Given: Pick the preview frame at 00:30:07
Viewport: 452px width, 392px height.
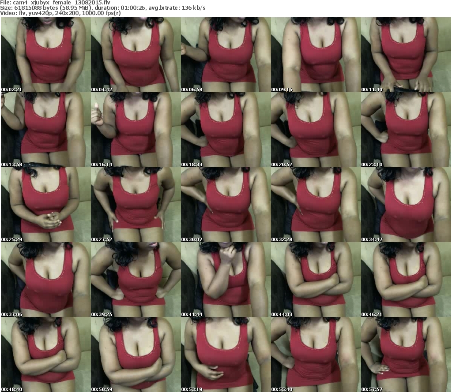Looking at the screenshot, I should [x=226, y=205].
